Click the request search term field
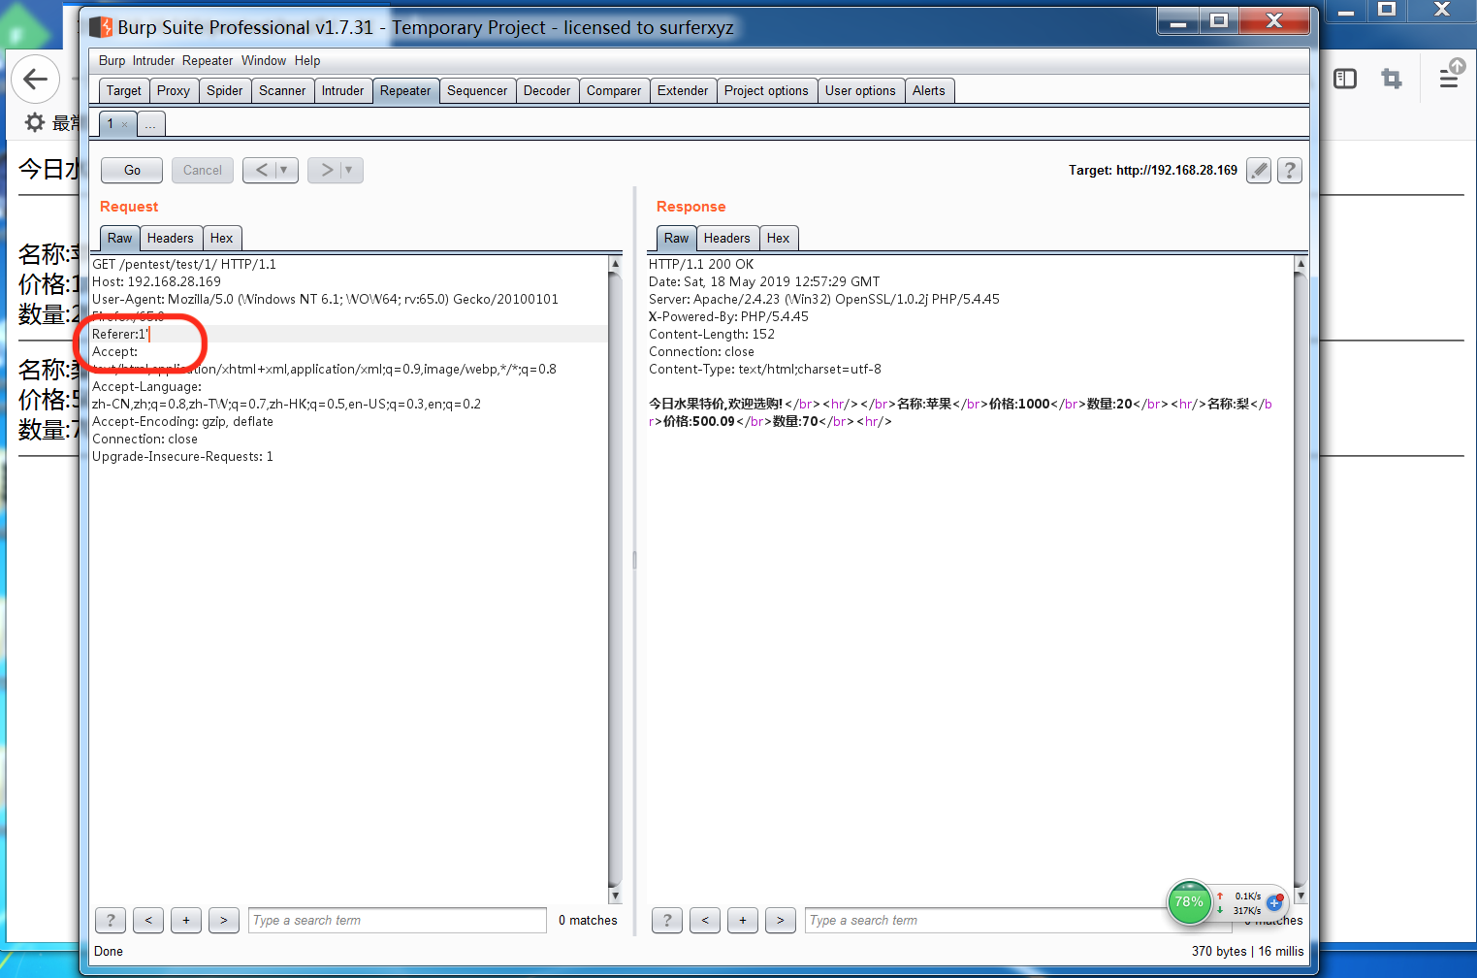1477x978 pixels. 398,920
